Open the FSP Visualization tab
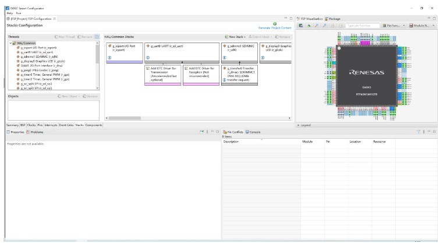This screenshot has width=443, height=243. [309, 19]
